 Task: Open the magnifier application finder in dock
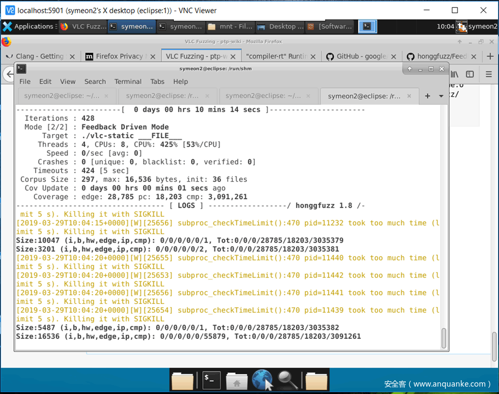tap(288, 379)
